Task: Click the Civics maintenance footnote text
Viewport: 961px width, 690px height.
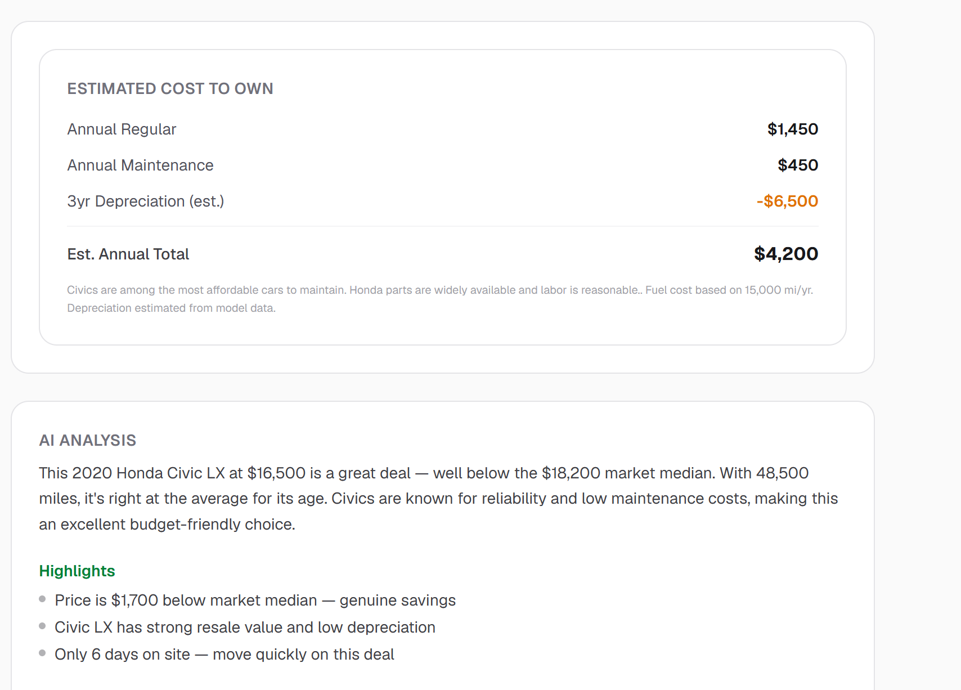Action: pyautogui.click(x=440, y=299)
